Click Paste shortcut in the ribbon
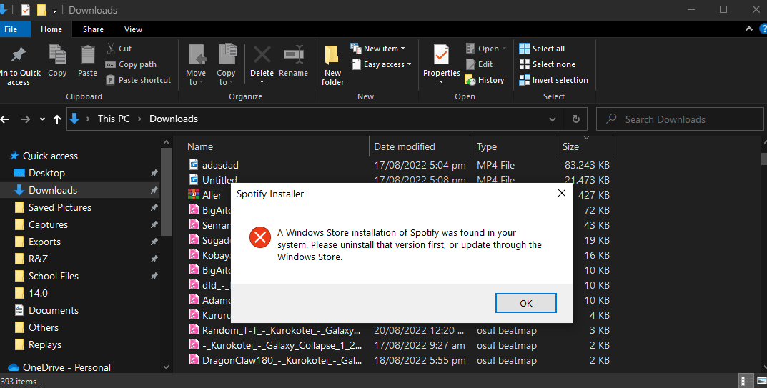The width and height of the screenshot is (767, 388). click(x=139, y=80)
